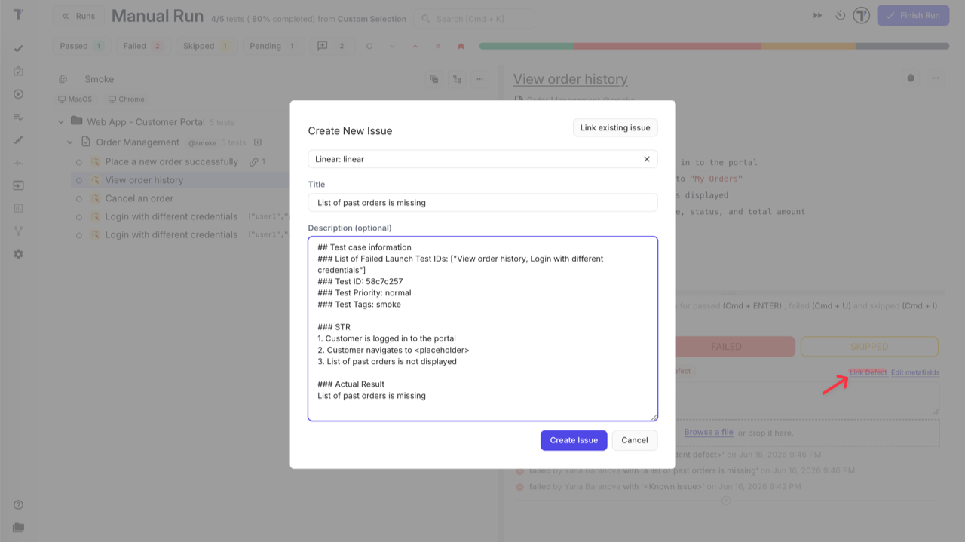
Task: Mark test result as SKIPPED
Action: coord(869,347)
